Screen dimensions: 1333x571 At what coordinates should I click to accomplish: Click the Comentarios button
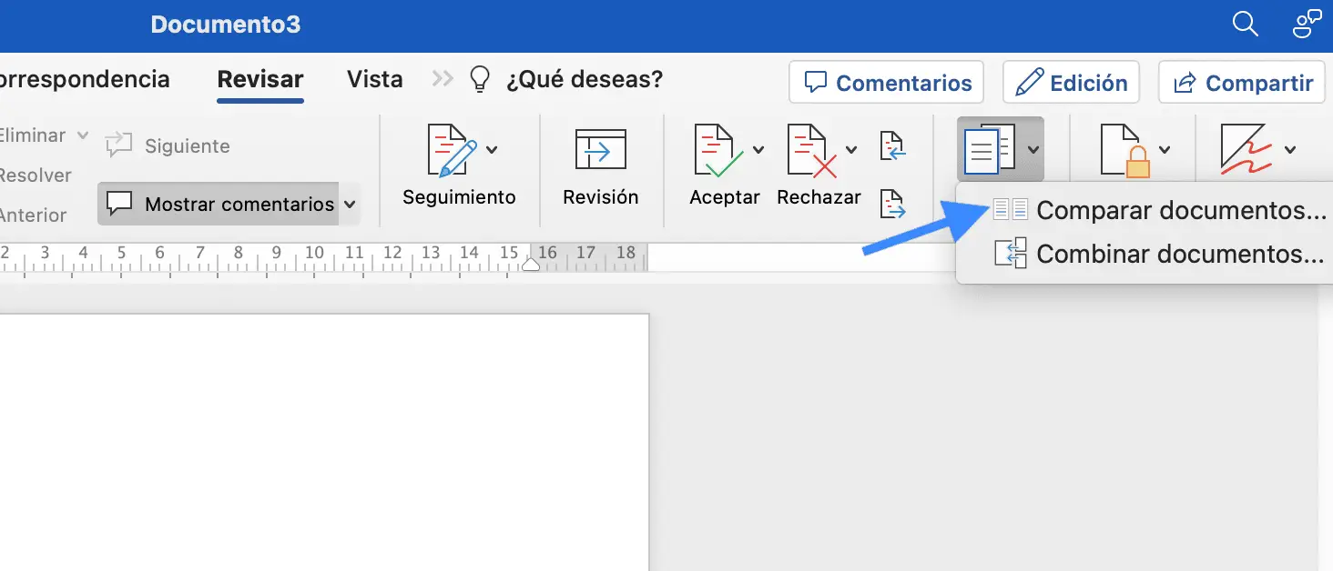point(886,83)
